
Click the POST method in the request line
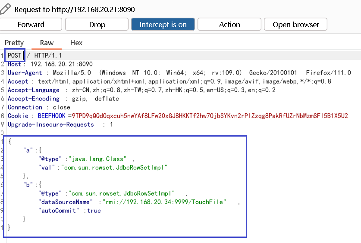point(14,56)
